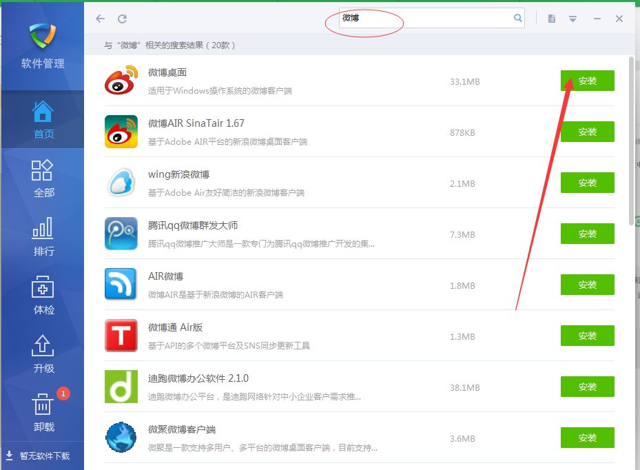
Task: Open the AIR微博 title
Action: pos(166,276)
